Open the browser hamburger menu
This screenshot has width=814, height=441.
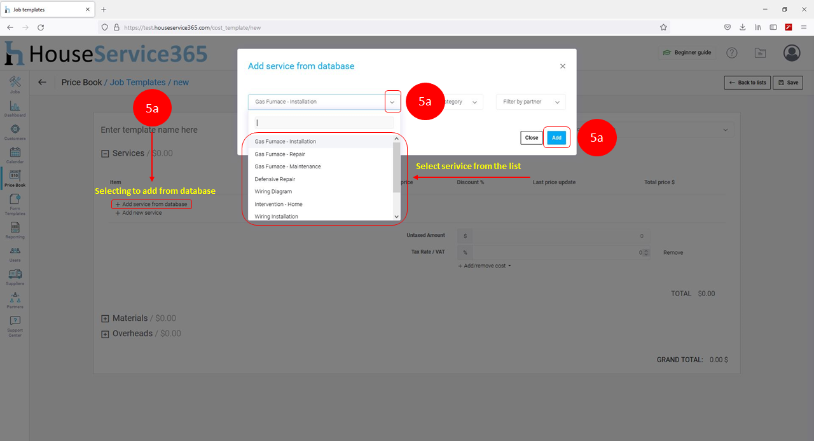803,27
